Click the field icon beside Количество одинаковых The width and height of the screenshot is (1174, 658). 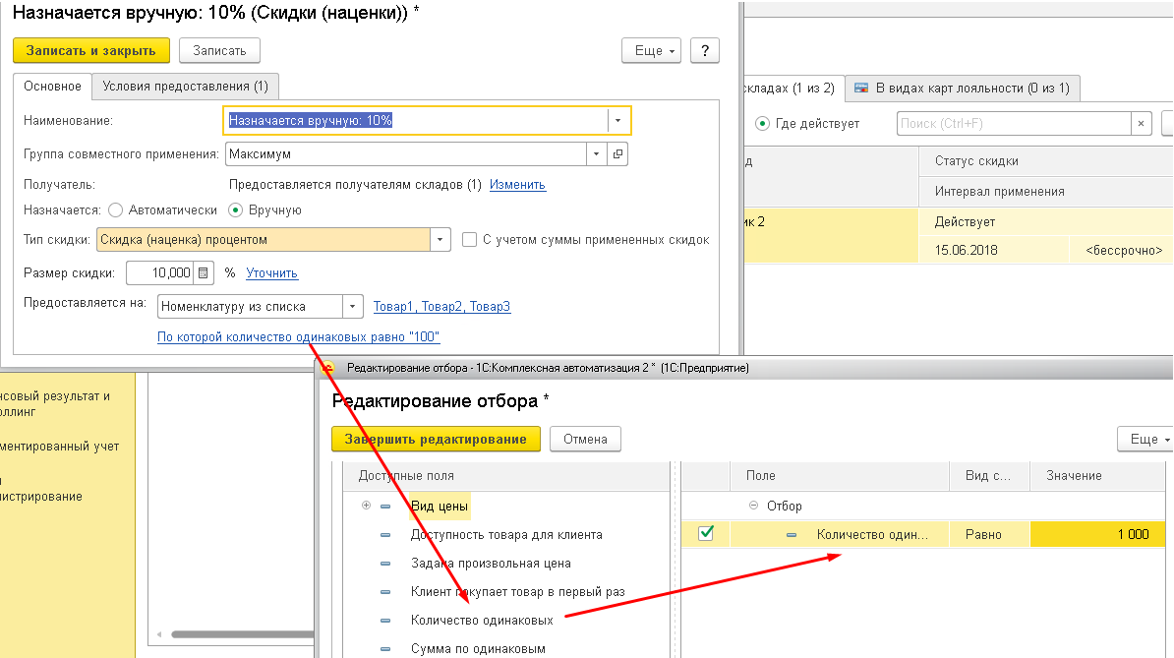(385, 621)
